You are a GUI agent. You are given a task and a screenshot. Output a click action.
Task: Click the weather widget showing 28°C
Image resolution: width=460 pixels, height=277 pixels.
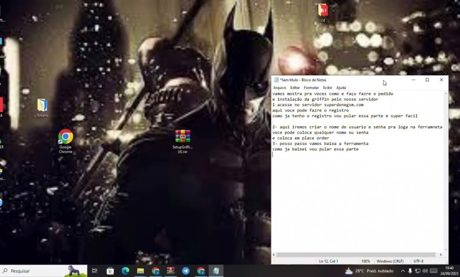pos(369,271)
